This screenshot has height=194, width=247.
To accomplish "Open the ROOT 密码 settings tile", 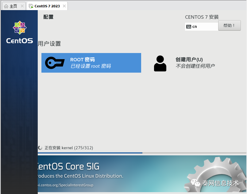I will [91, 63].
